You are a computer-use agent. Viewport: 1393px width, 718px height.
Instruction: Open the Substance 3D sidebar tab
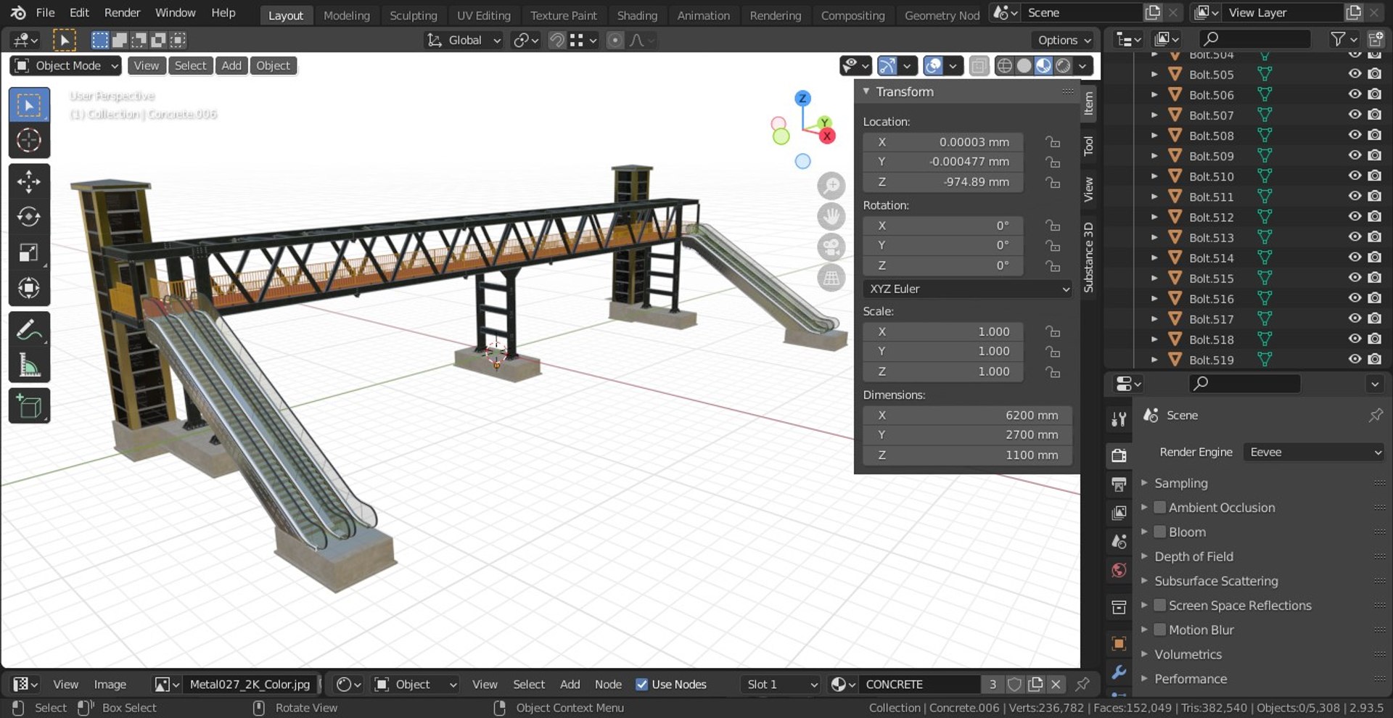(1088, 257)
